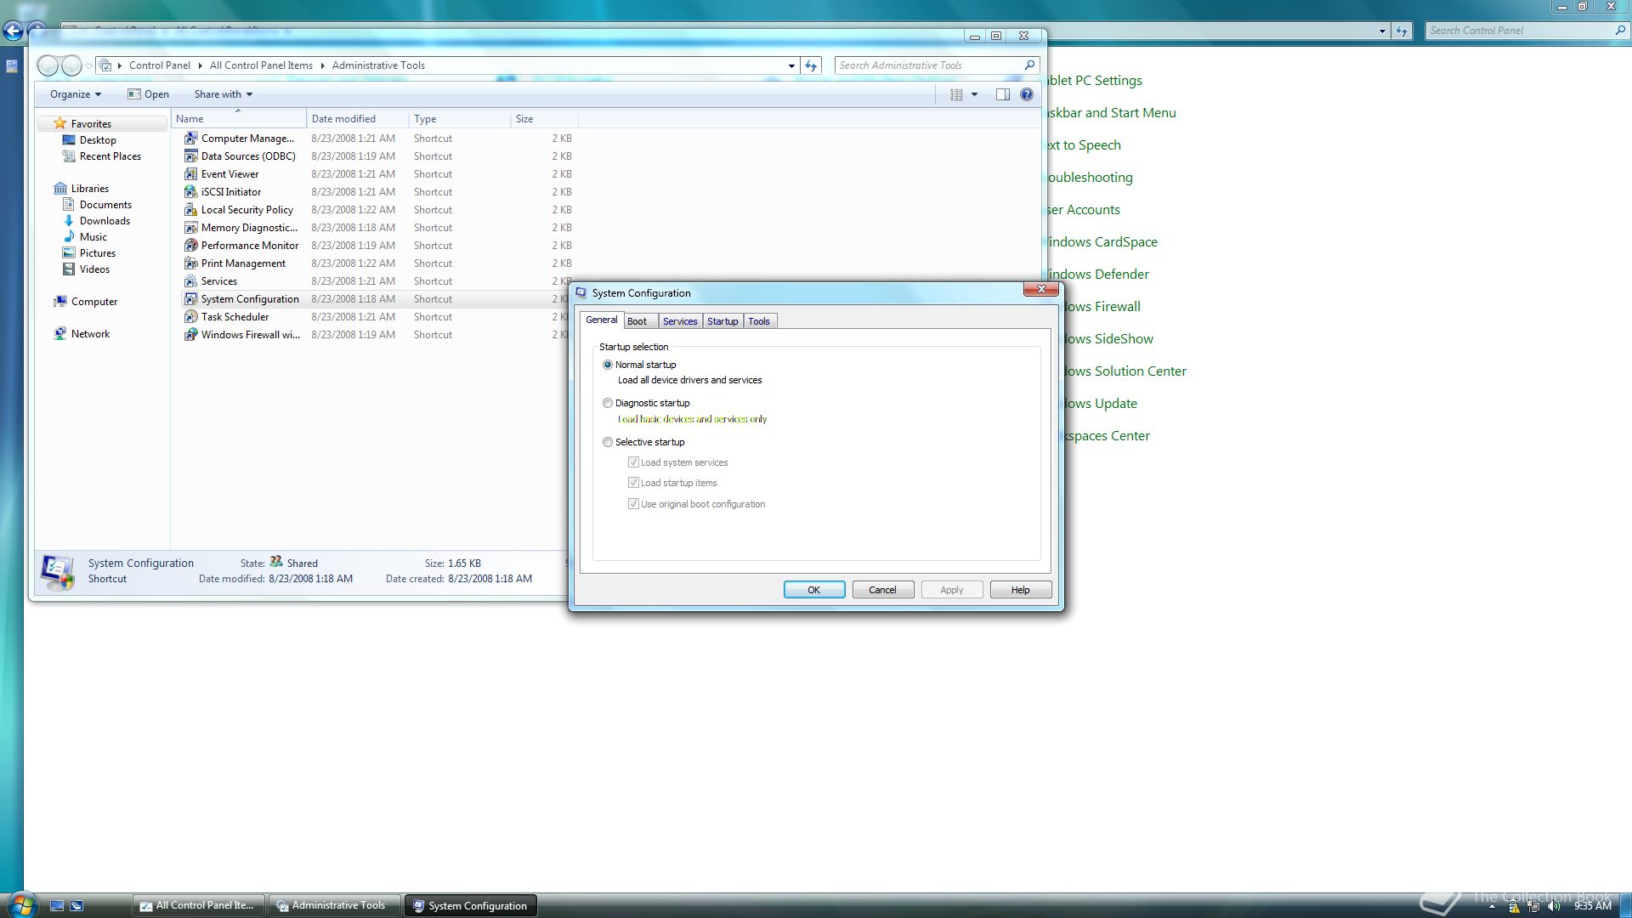
Task: Click the volume speaker tray icon
Action: (x=1554, y=906)
